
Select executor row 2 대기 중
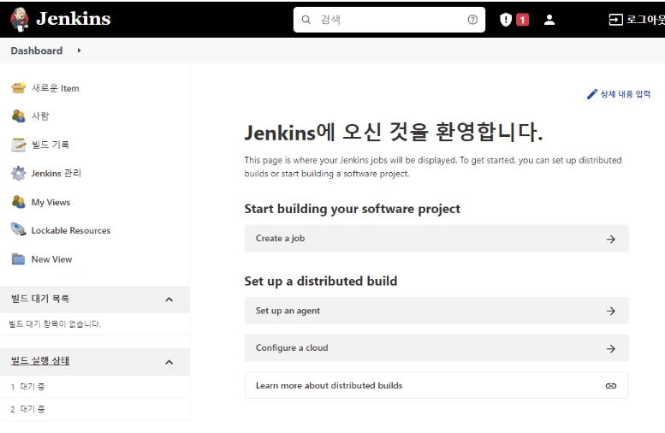95,409
